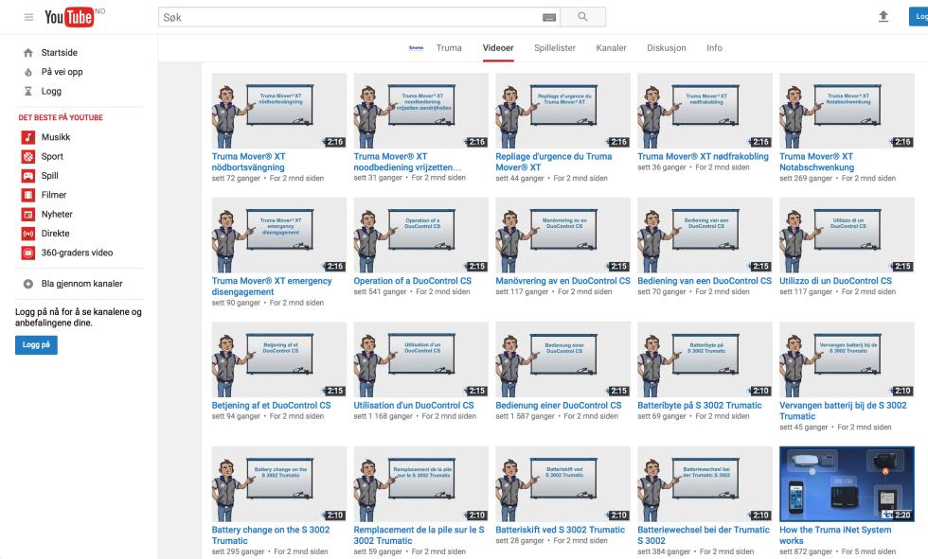Open Logg history in sidebar
Viewport: 928px width, 559px height.
point(51,91)
